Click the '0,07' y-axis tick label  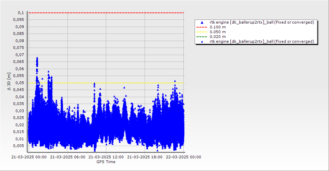(x=20, y=55)
